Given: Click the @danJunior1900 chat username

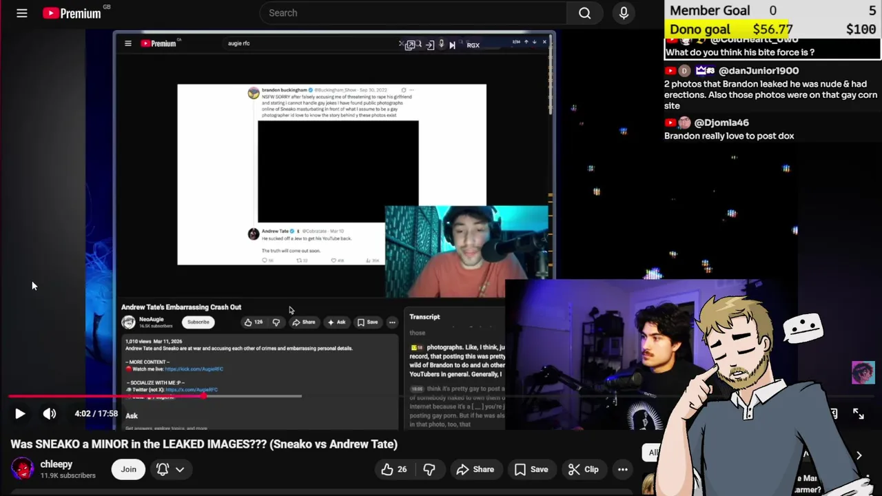Looking at the screenshot, I should [759, 70].
